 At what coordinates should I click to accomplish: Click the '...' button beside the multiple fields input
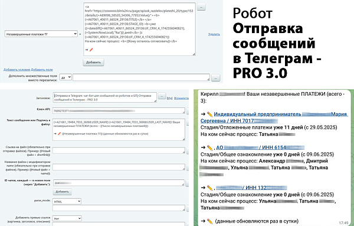pyautogui.click(x=215, y=78)
